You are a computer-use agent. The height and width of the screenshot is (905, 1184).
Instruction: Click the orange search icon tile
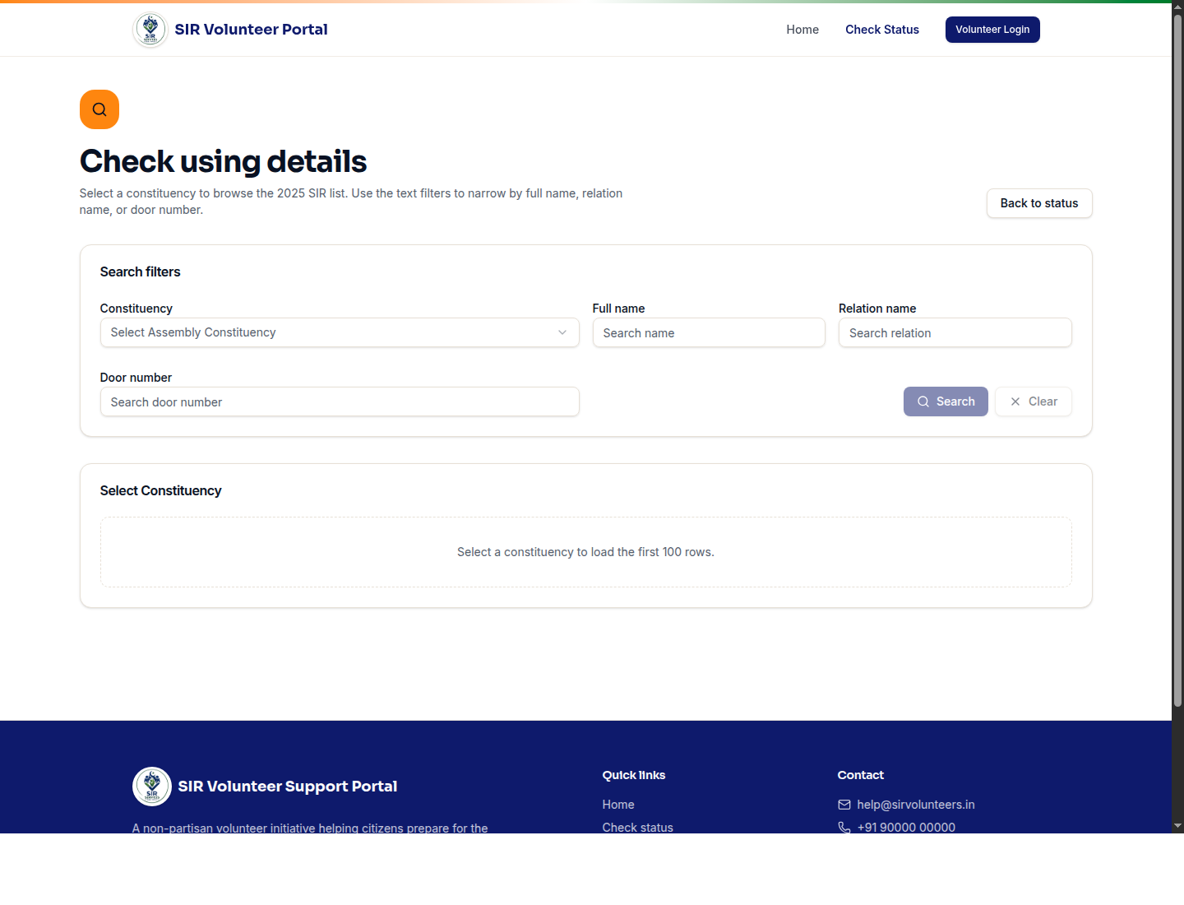99,109
